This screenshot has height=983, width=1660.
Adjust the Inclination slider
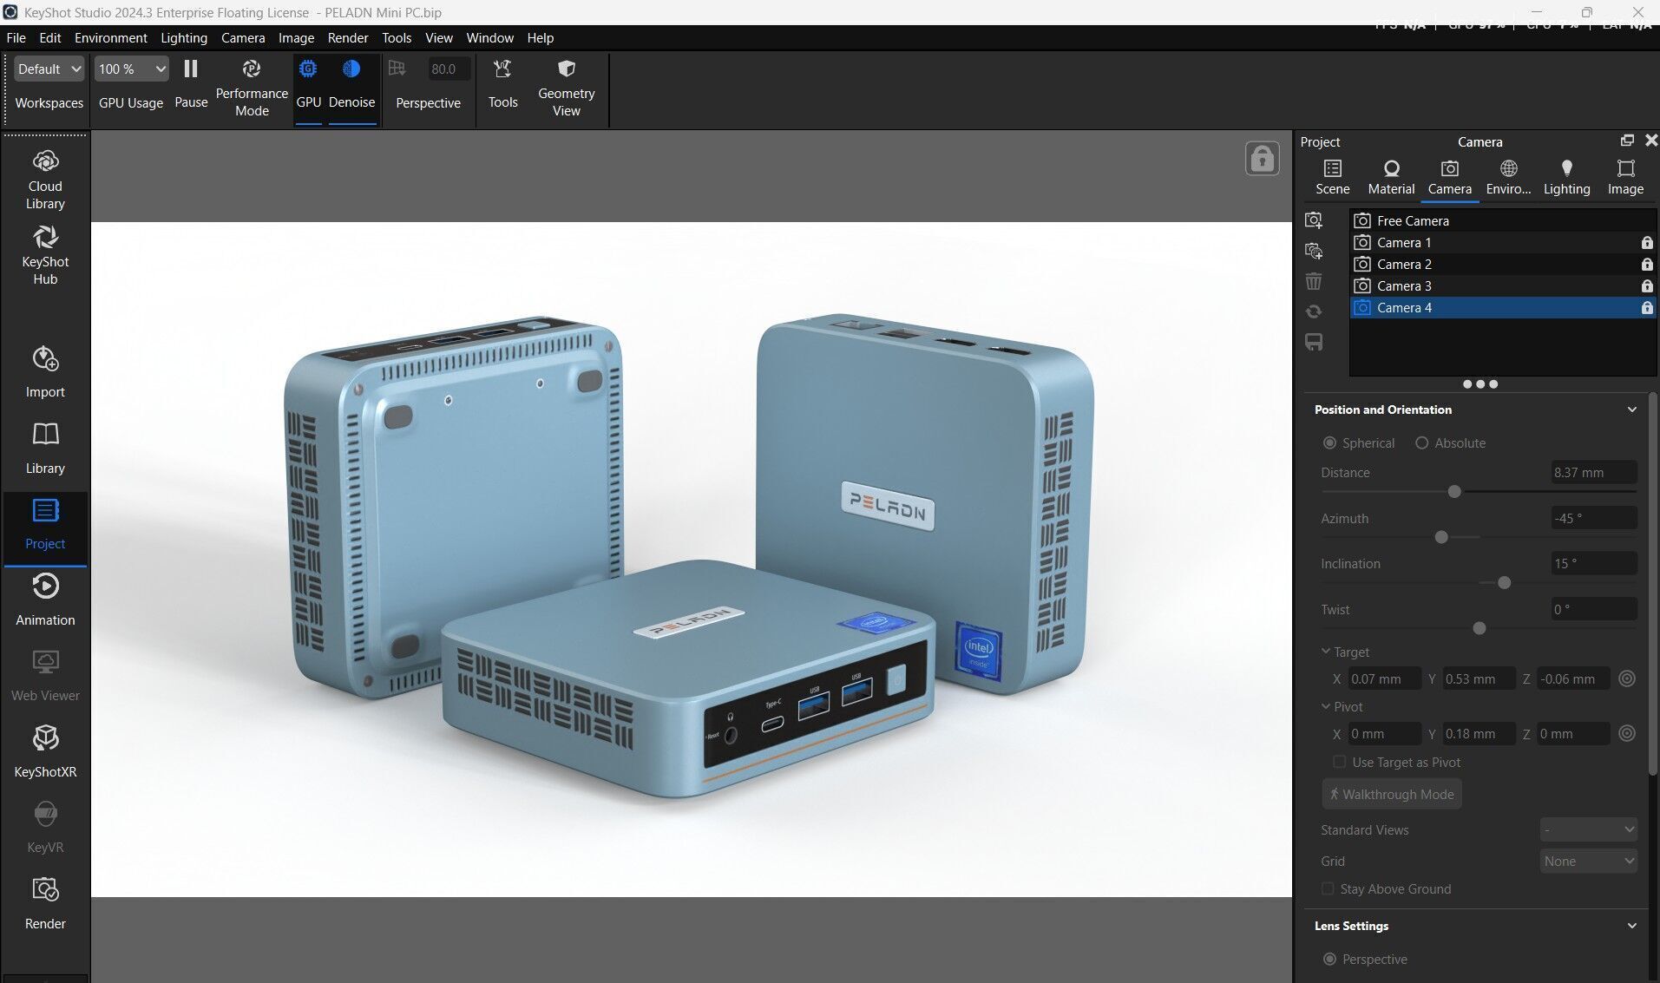pos(1504,583)
